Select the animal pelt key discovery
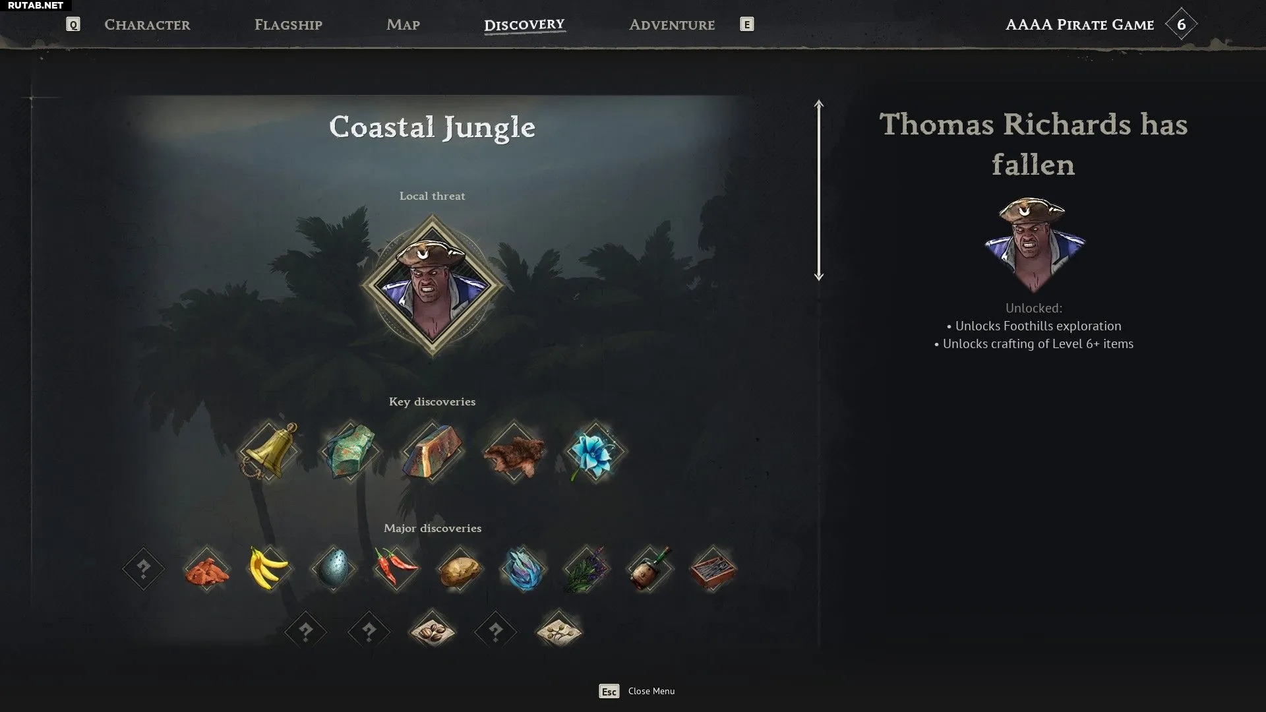Screen dimensions: 1266x712 514,452
